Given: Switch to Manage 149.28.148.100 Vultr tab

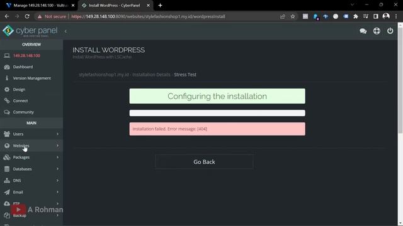Looking at the screenshot, I should tap(40, 6).
